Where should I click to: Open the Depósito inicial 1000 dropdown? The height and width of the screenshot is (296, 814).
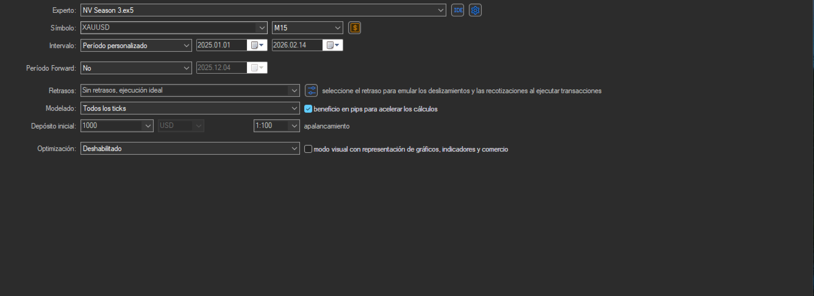[147, 126]
